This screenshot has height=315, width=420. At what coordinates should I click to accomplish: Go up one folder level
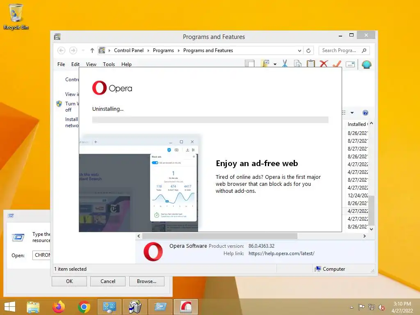pyautogui.click(x=92, y=50)
